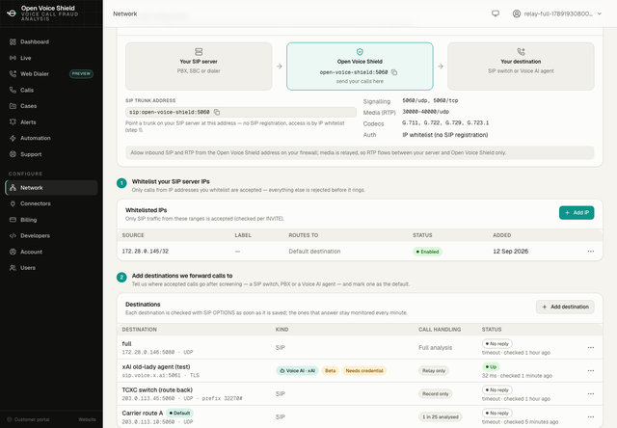This screenshot has width=617, height=428.
Task: Click the Live broadcast icon
Action: 13,58
